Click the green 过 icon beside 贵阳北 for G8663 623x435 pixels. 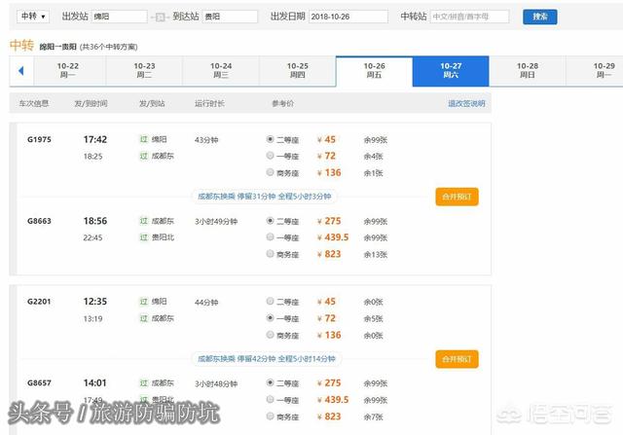[143, 236]
